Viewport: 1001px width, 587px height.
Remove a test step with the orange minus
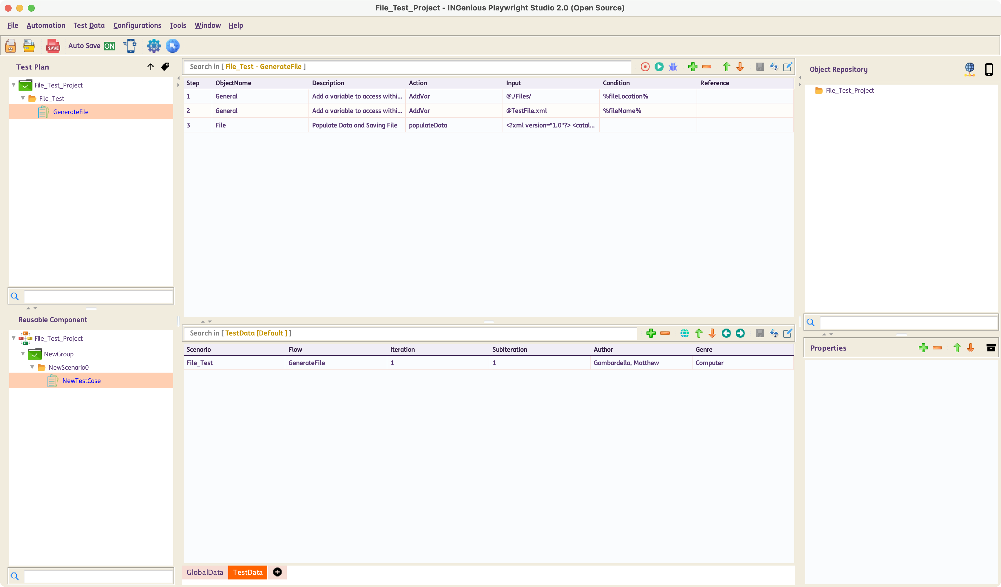tap(706, 67)
